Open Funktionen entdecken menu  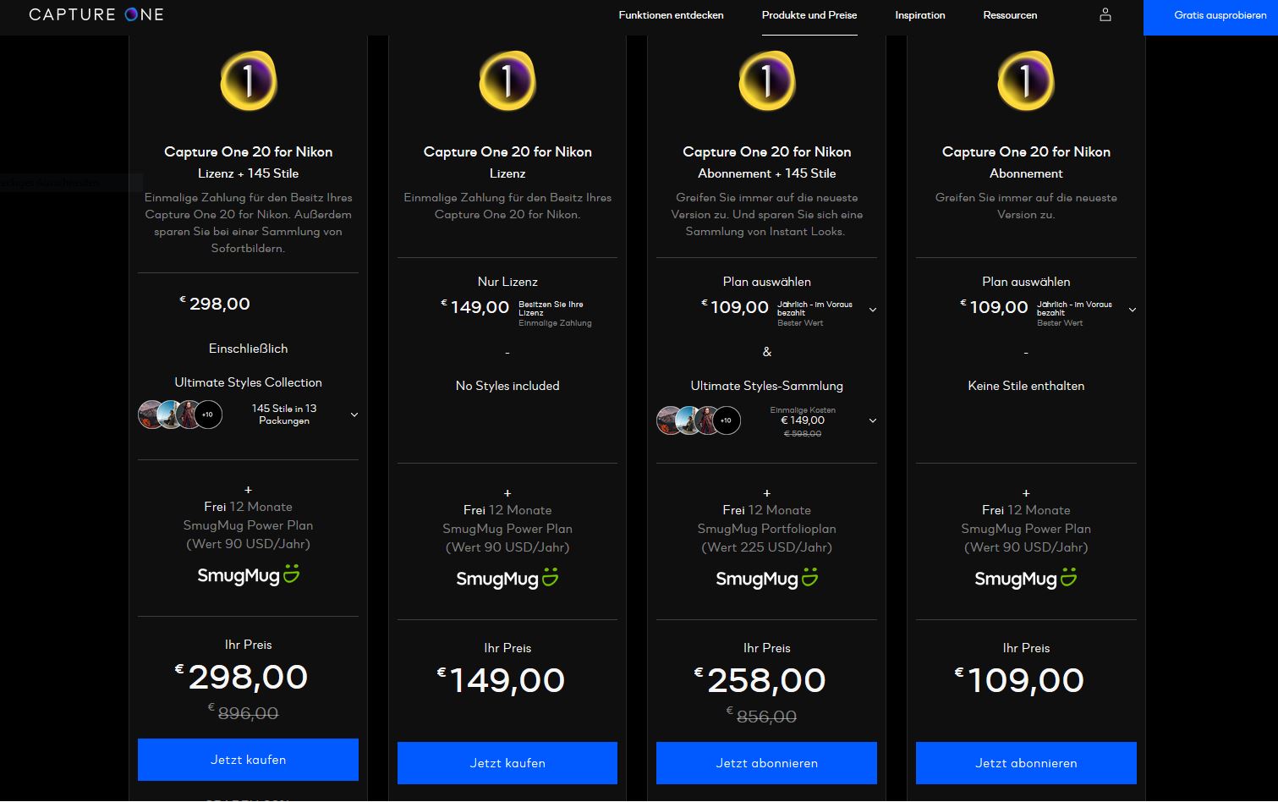coord(671,15)
